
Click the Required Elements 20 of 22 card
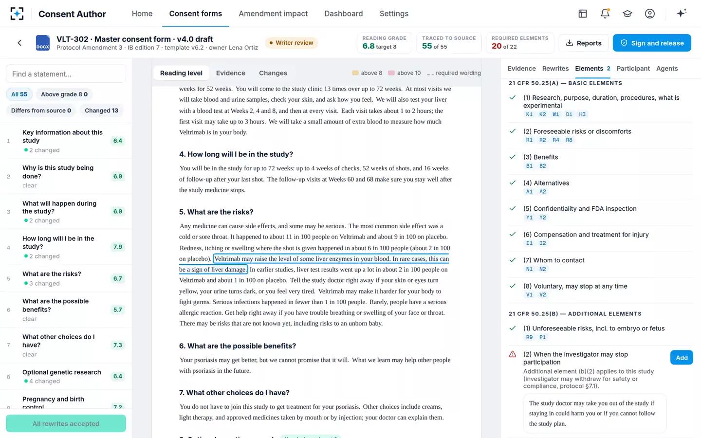click(520, 42)
